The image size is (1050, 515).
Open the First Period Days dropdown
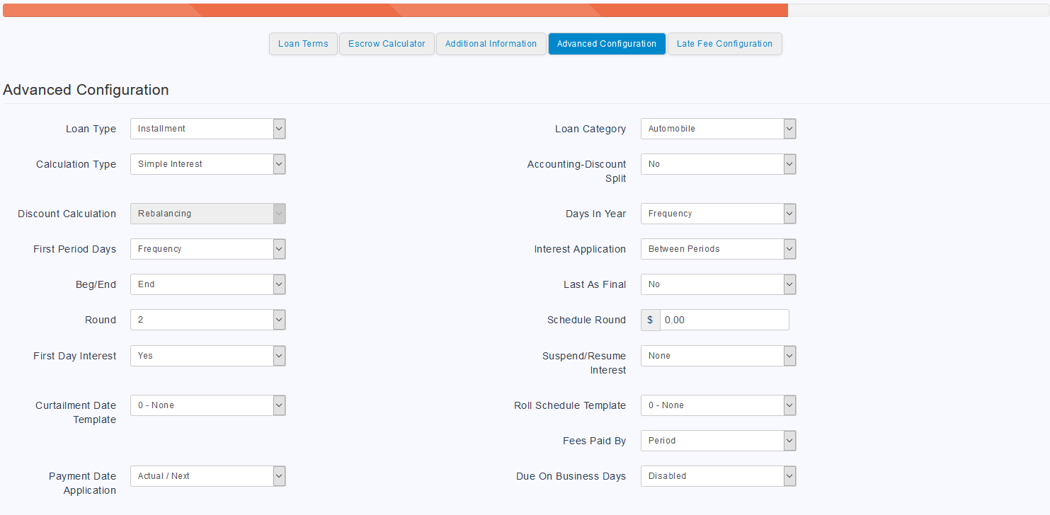click(208, 249)
